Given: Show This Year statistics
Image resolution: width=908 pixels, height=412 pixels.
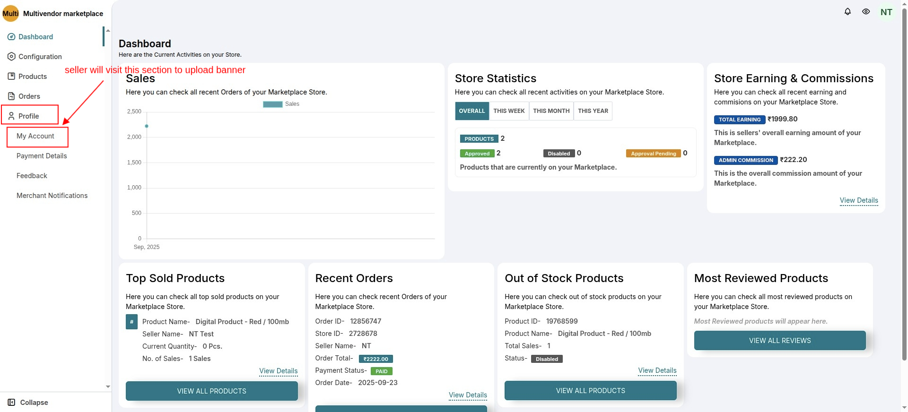Looking at the screenshot, I should tap(593, 111).
